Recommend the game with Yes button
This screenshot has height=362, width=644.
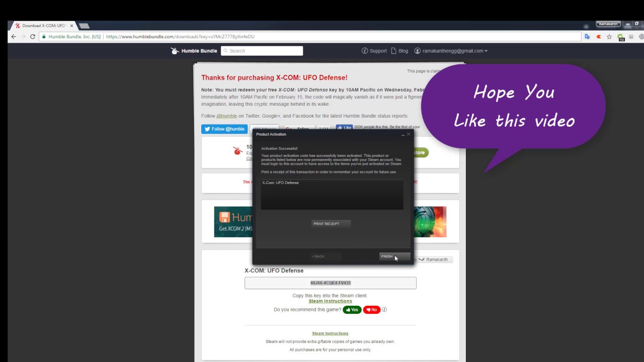coord(352,310)
